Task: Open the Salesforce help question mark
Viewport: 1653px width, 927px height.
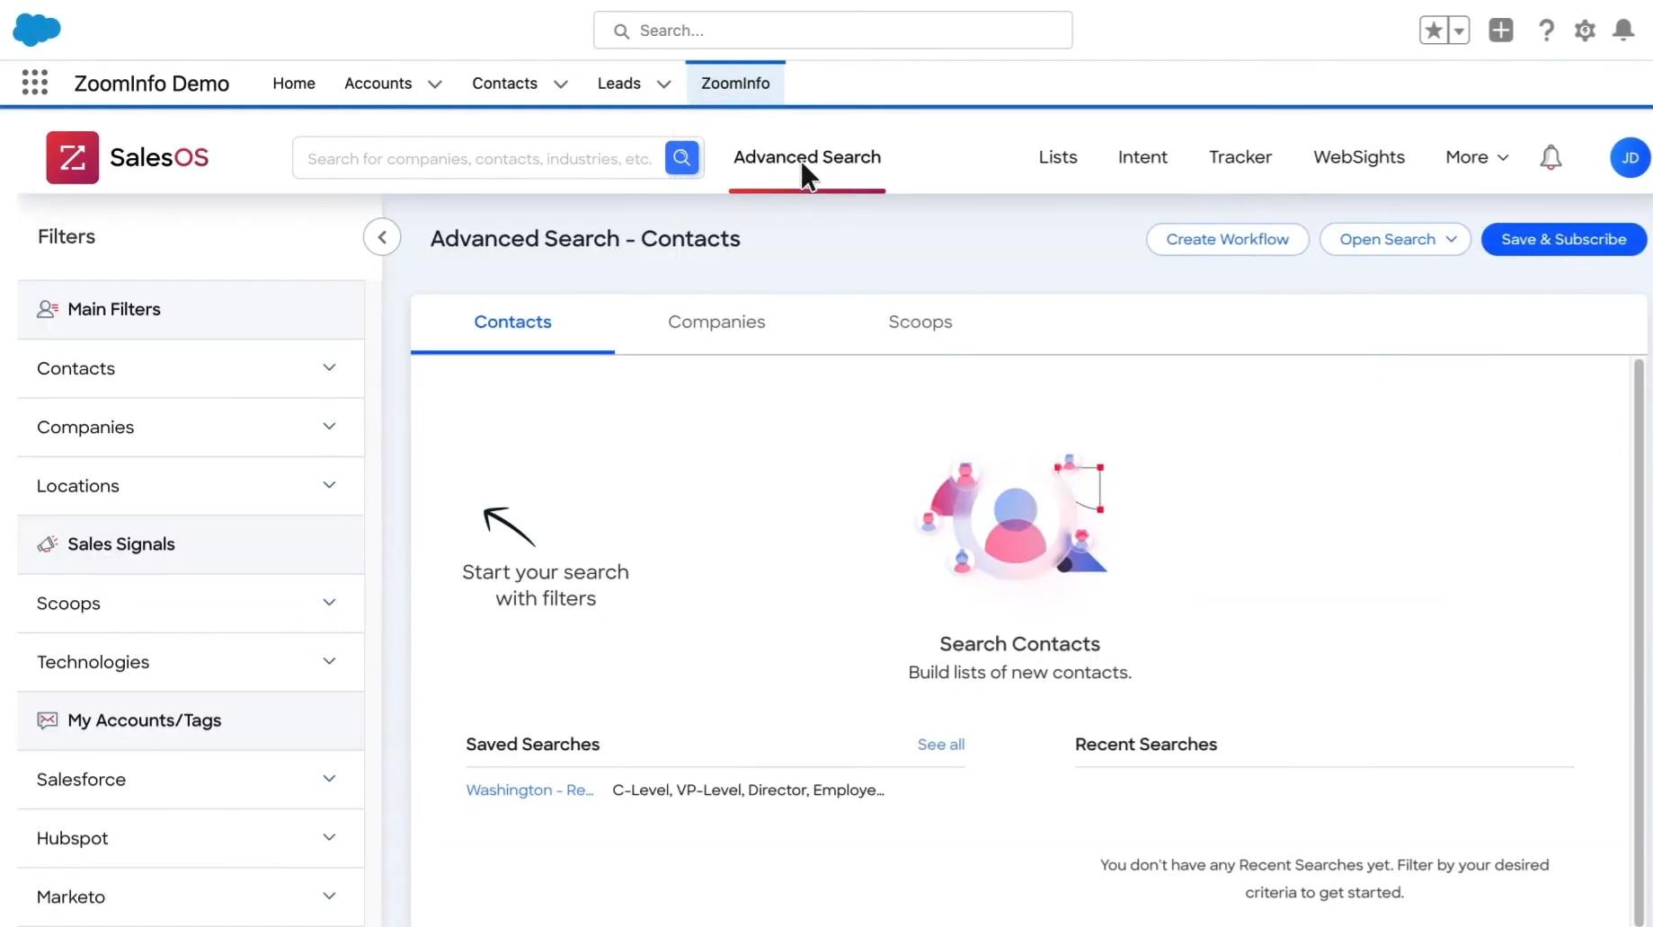Action: 1546,31
